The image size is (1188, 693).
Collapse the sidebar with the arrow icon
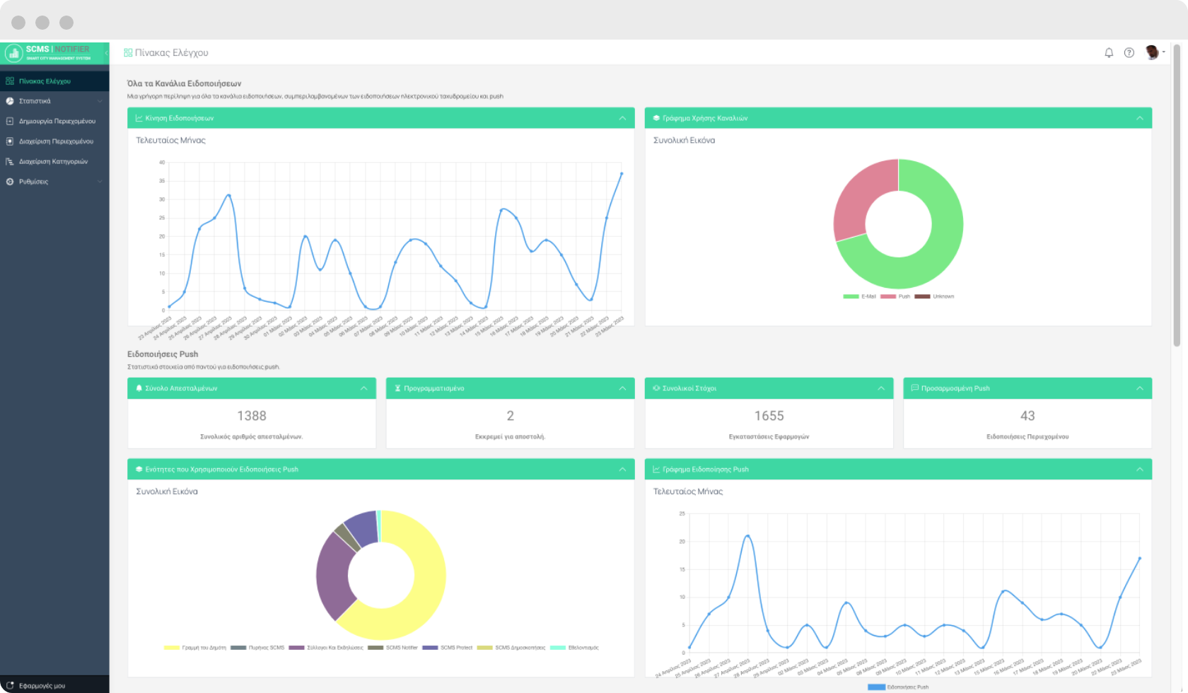pyautogui.click(x=106, y=53)
